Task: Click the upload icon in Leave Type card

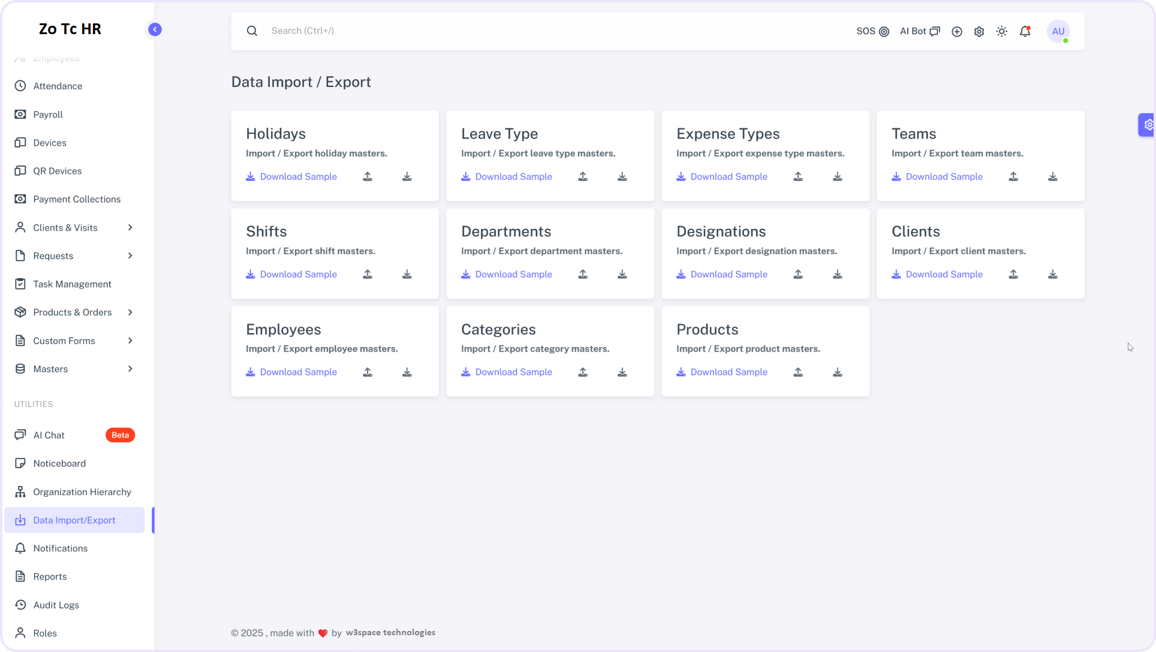Action: [583, 177]
